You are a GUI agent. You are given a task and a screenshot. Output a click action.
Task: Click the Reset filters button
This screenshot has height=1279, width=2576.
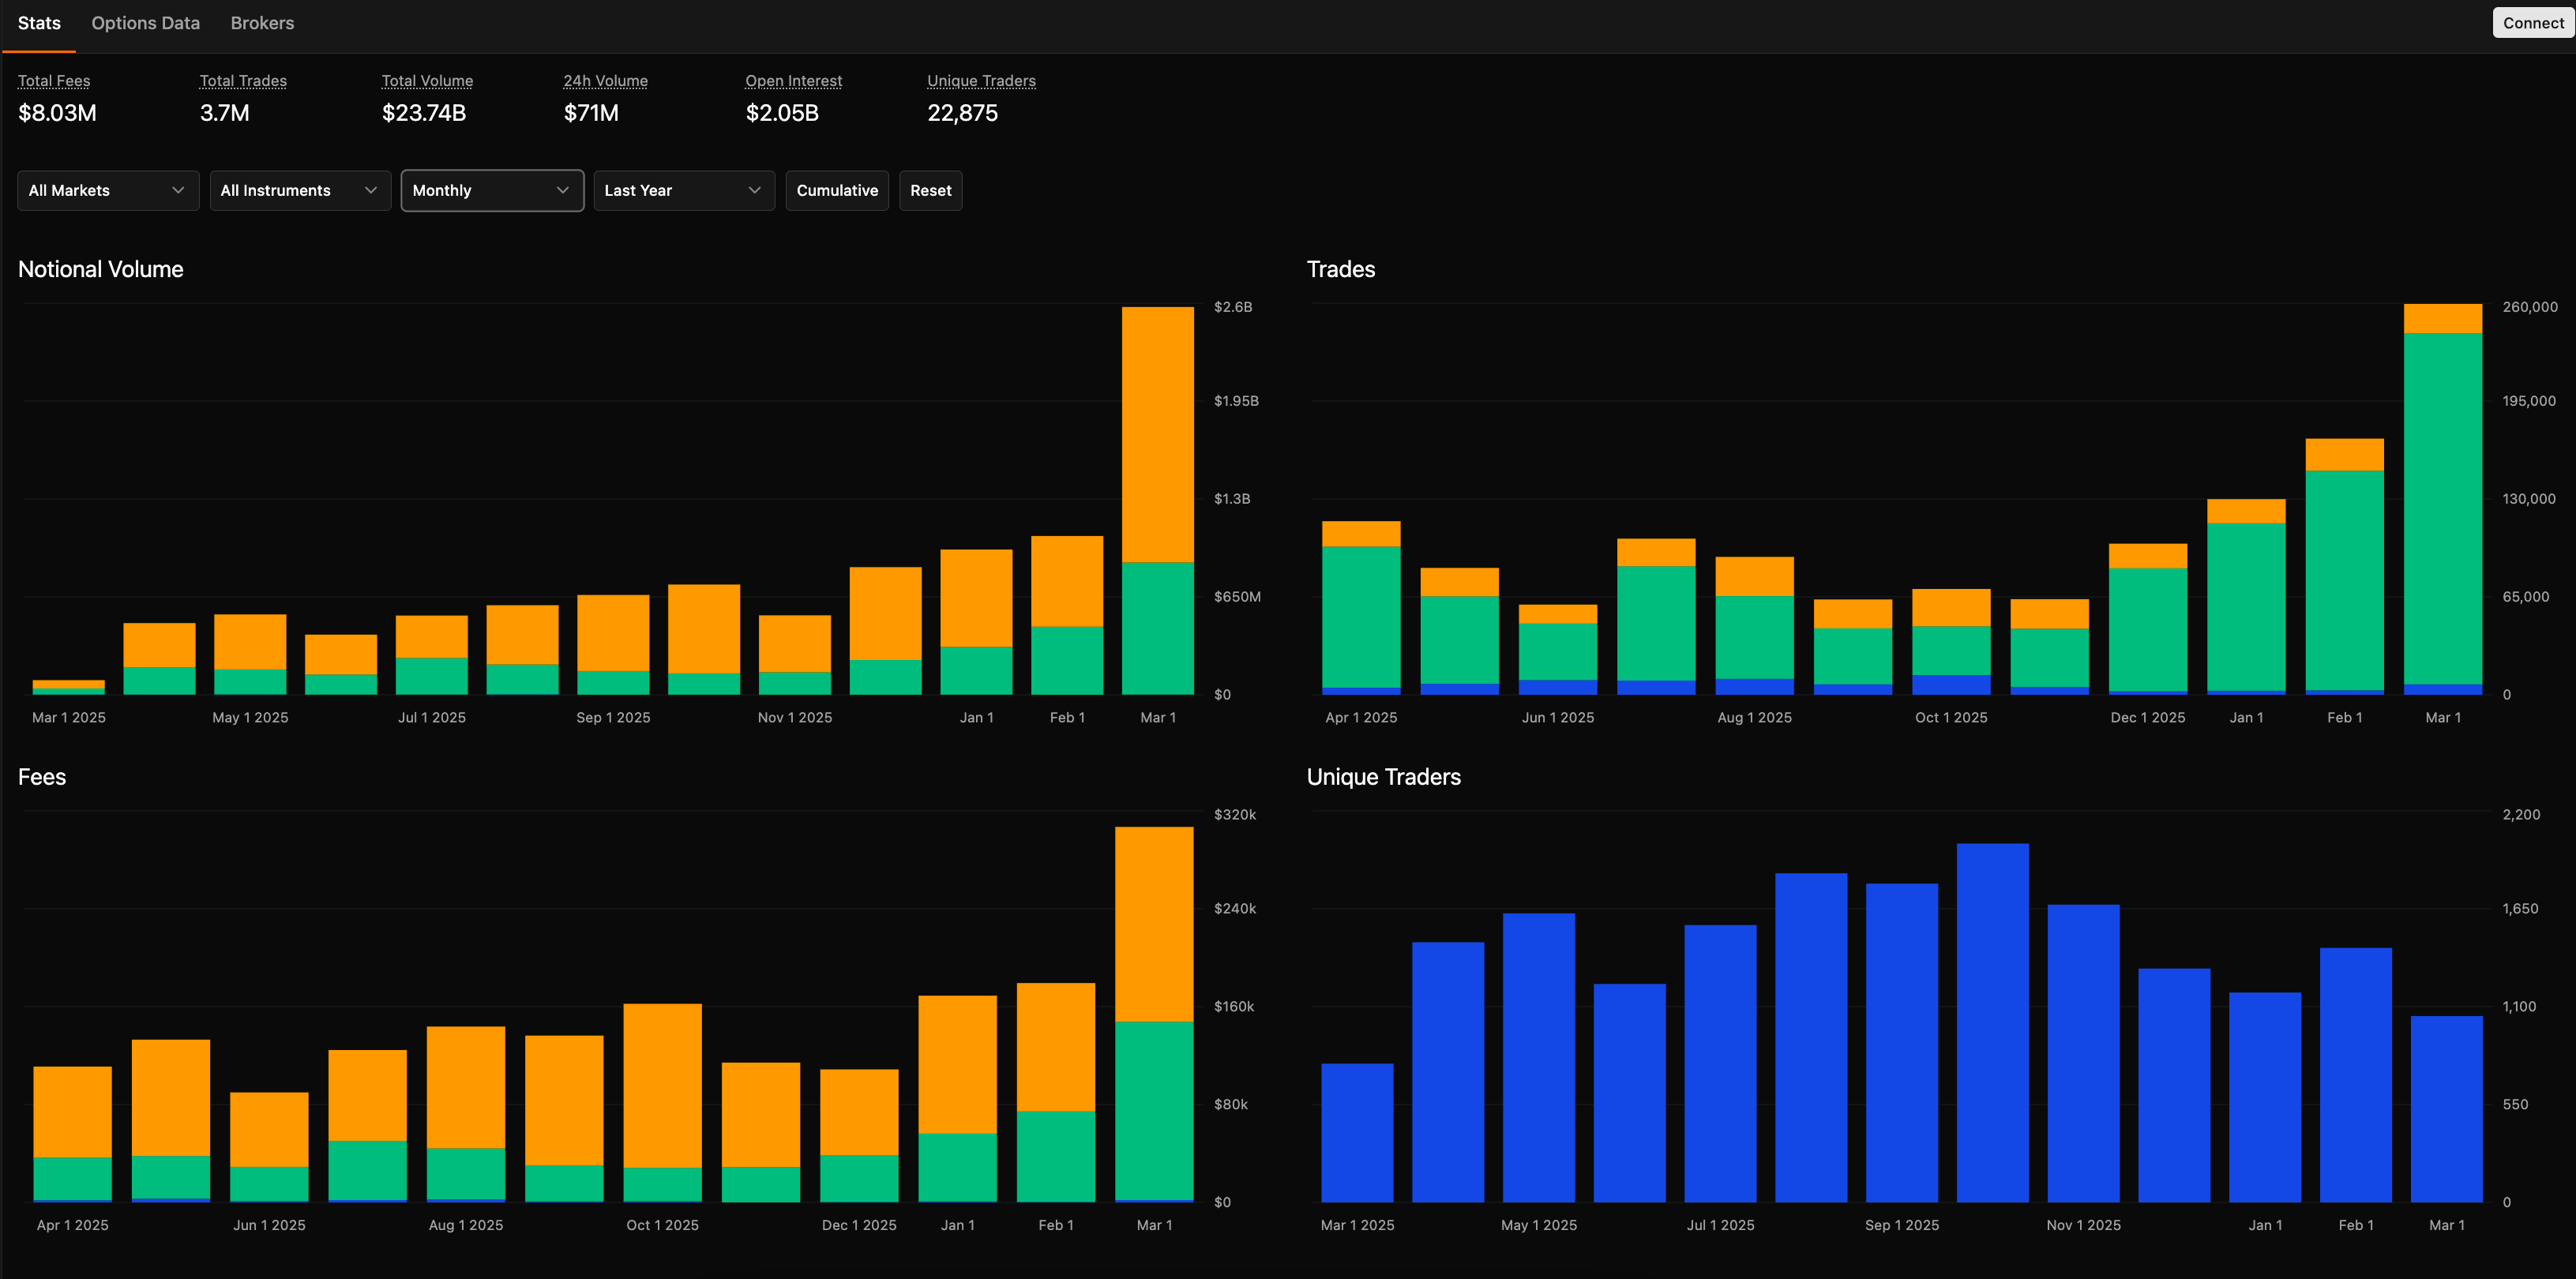pos(930,190)
